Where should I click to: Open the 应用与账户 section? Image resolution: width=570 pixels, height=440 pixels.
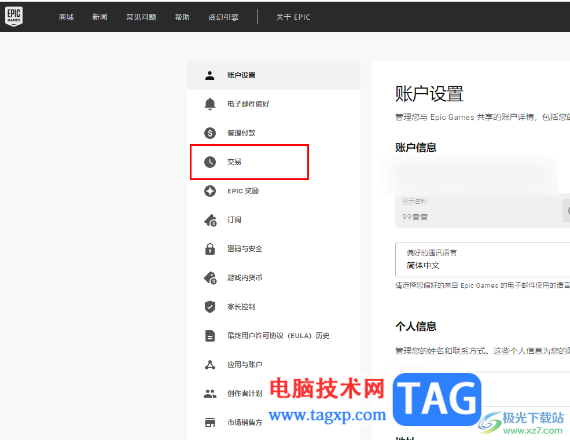click(274, 365)
